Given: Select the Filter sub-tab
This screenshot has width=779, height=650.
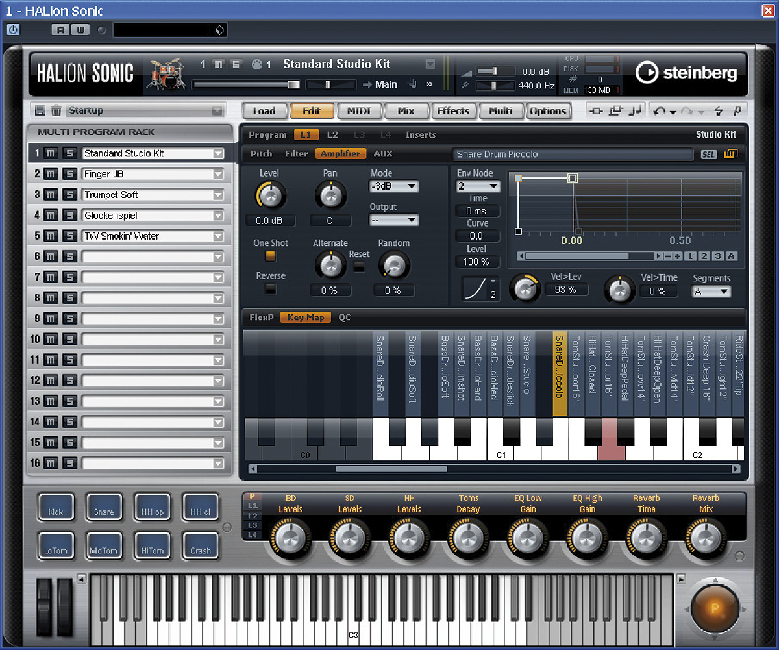Looking at the screenshot, I should click(x=297, y=154).
